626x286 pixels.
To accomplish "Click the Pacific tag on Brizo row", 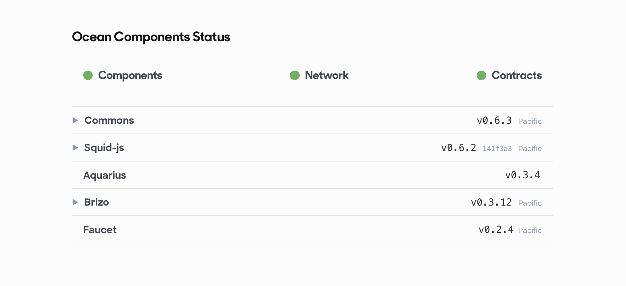I will pos(530,203).
